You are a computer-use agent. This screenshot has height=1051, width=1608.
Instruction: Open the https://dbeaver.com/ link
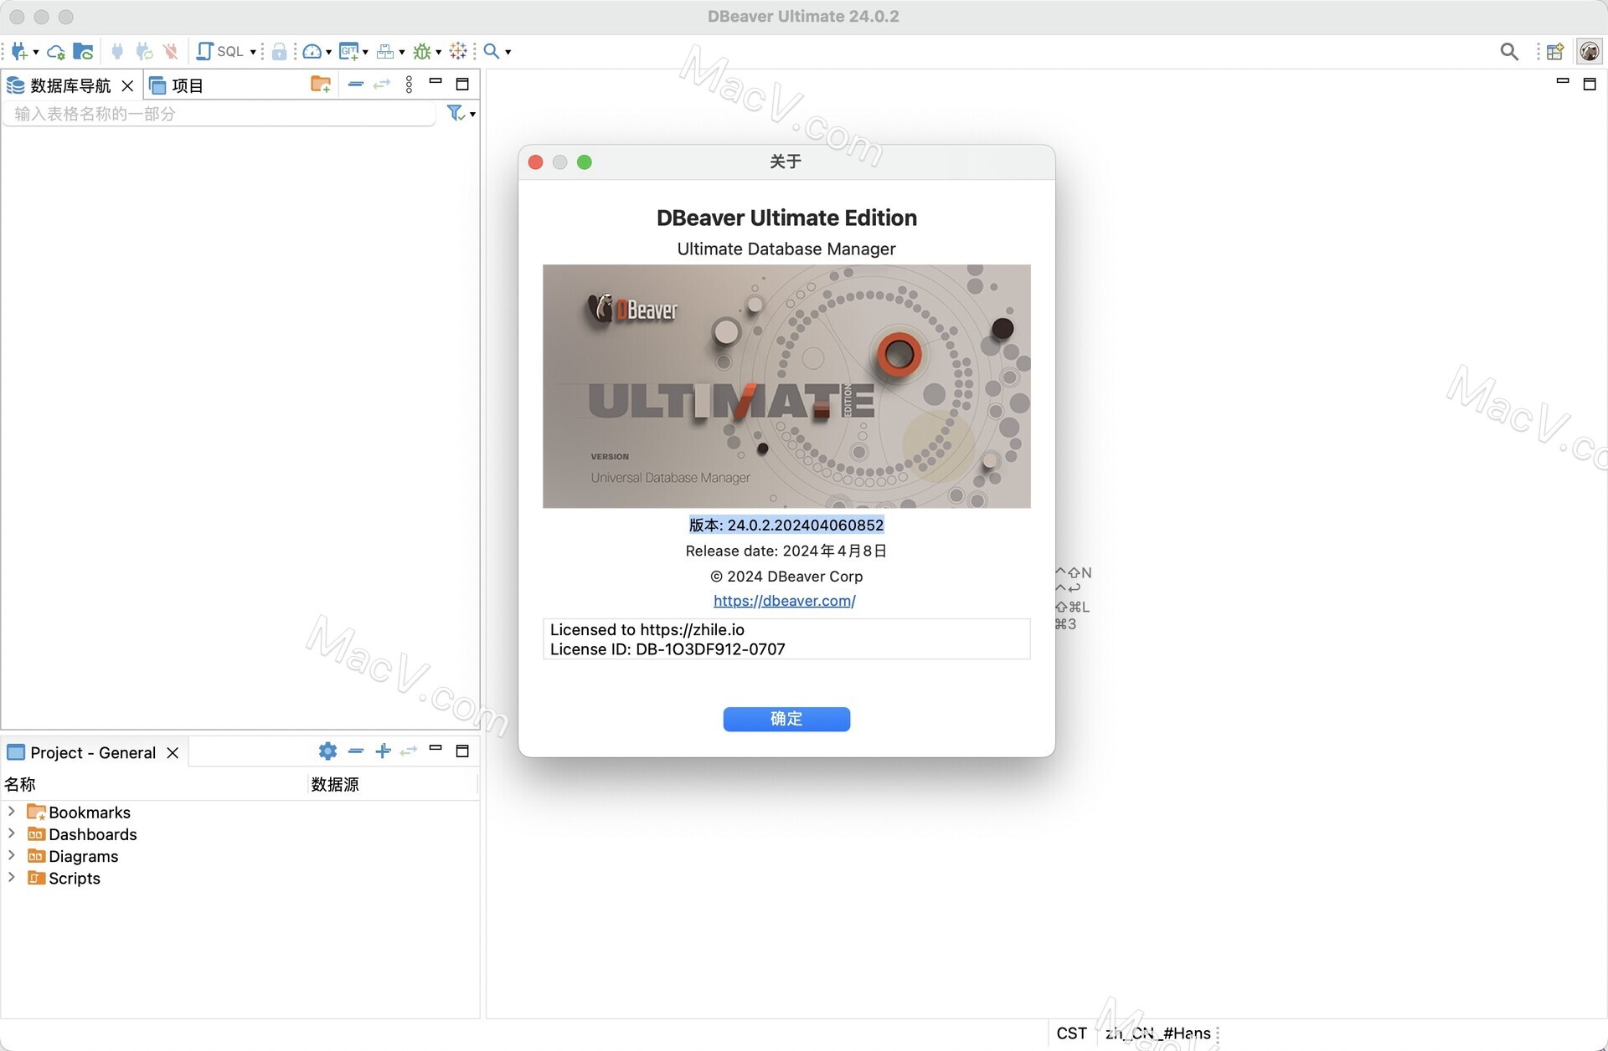(x=784, y=601)
